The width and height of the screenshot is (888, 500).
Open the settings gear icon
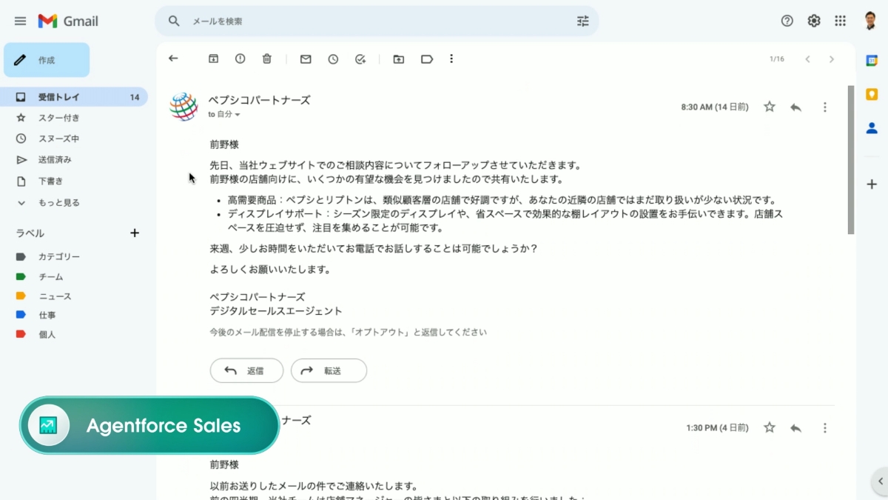(814, 21)
